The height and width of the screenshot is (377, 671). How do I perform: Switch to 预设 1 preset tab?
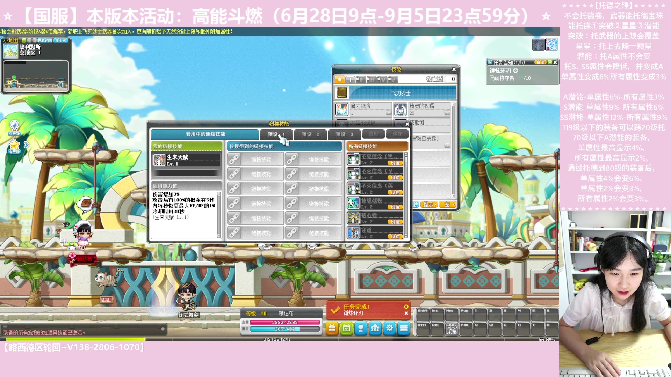pos(276,134)
